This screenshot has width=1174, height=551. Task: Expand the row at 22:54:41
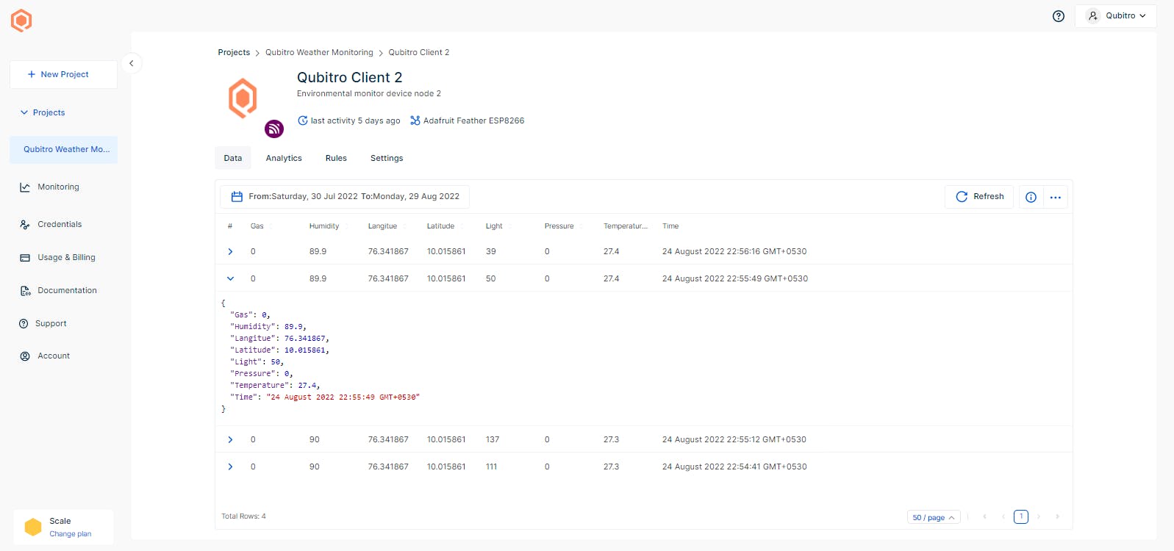coord(230,467)
